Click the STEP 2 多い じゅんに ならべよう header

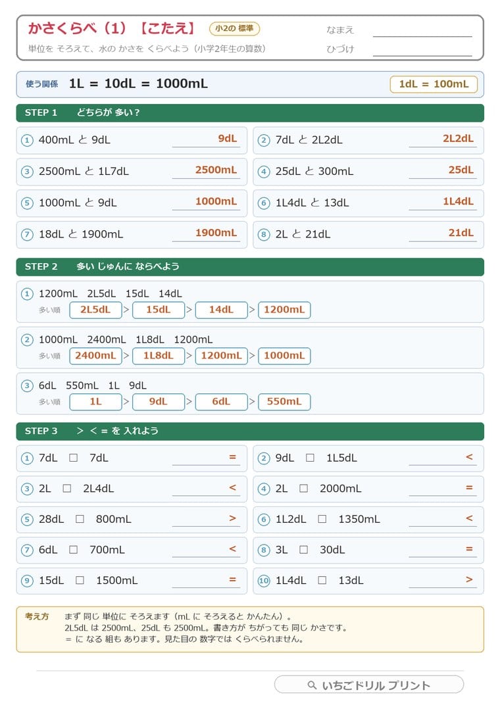click(250, 266)
